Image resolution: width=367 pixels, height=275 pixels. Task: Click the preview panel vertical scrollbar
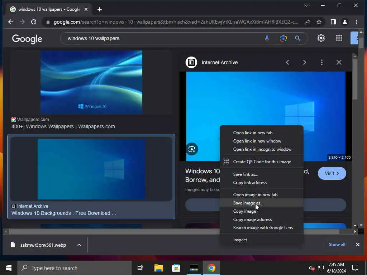tap(355, 79)
